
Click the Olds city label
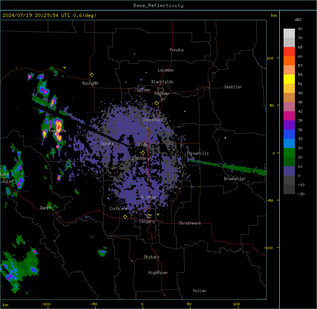[x=143, y=145]
